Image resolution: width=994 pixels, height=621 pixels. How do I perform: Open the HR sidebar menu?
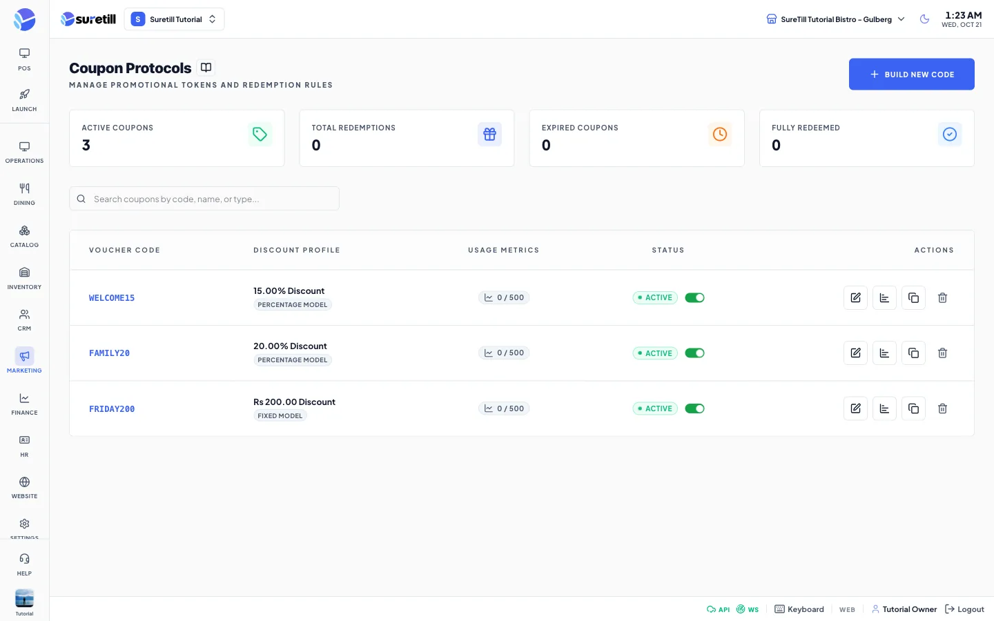(x=24, y=446)
